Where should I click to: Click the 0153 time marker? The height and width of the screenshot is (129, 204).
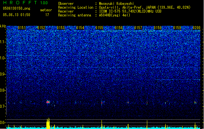[x=61, y=28]
